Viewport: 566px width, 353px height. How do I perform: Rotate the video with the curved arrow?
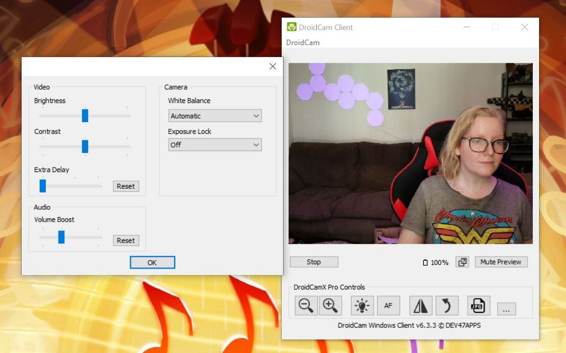point(447,305)
